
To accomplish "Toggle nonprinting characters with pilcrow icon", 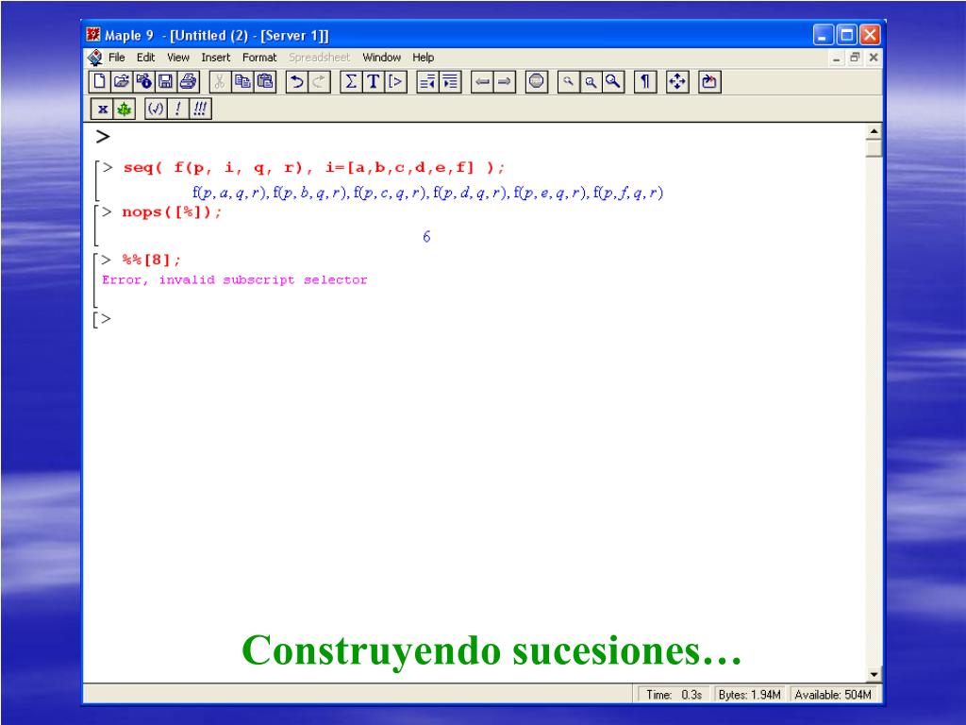I will 645,81.
